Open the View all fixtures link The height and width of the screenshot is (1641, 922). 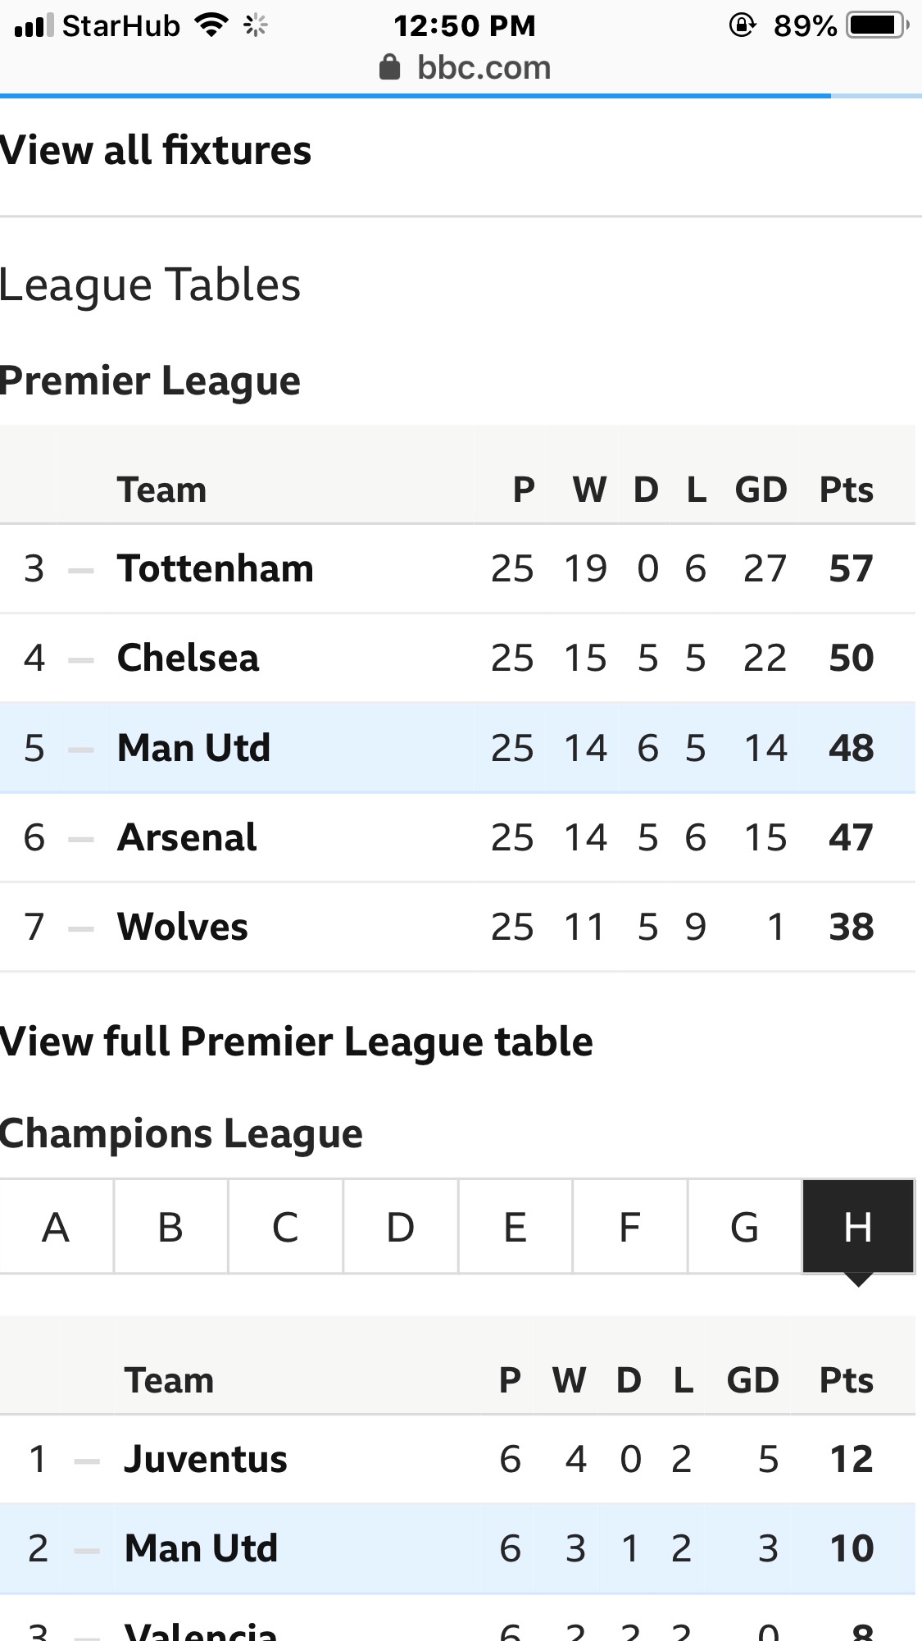[156, 150]
